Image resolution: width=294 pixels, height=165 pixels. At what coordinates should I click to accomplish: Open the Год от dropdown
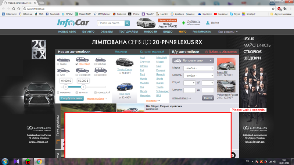189,83
